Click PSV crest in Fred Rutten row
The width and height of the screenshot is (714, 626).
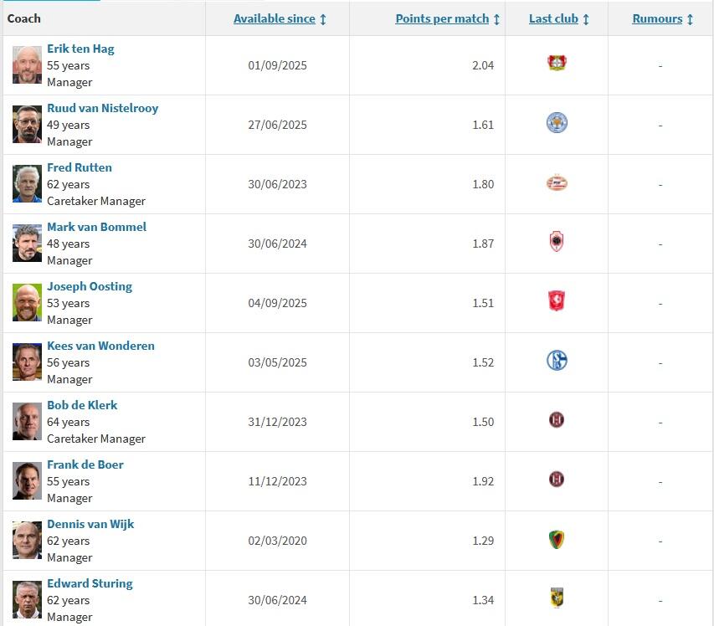point(557,182)
